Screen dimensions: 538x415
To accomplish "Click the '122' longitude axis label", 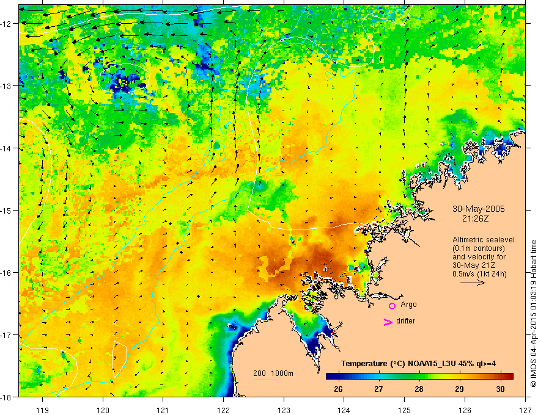I will click(x=223, y=410).
